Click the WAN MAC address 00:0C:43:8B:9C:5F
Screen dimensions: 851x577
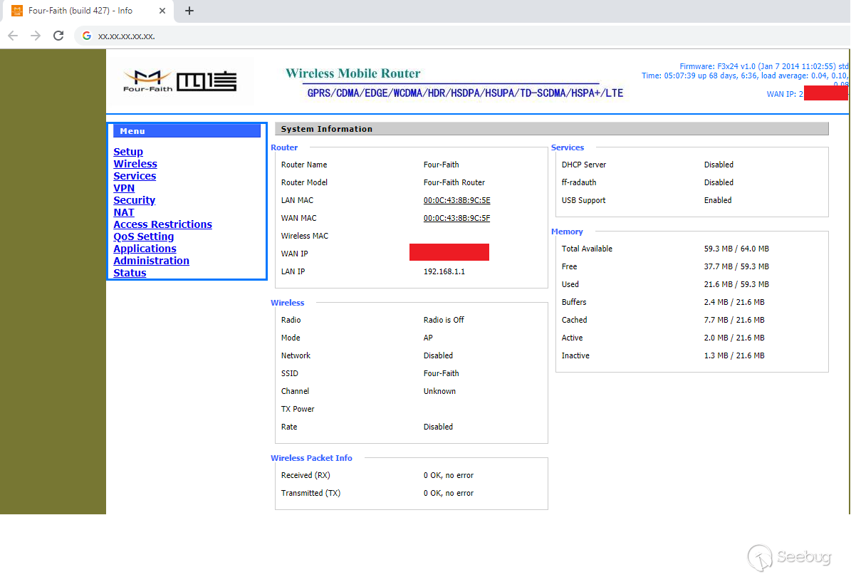[x=457, y=218]
